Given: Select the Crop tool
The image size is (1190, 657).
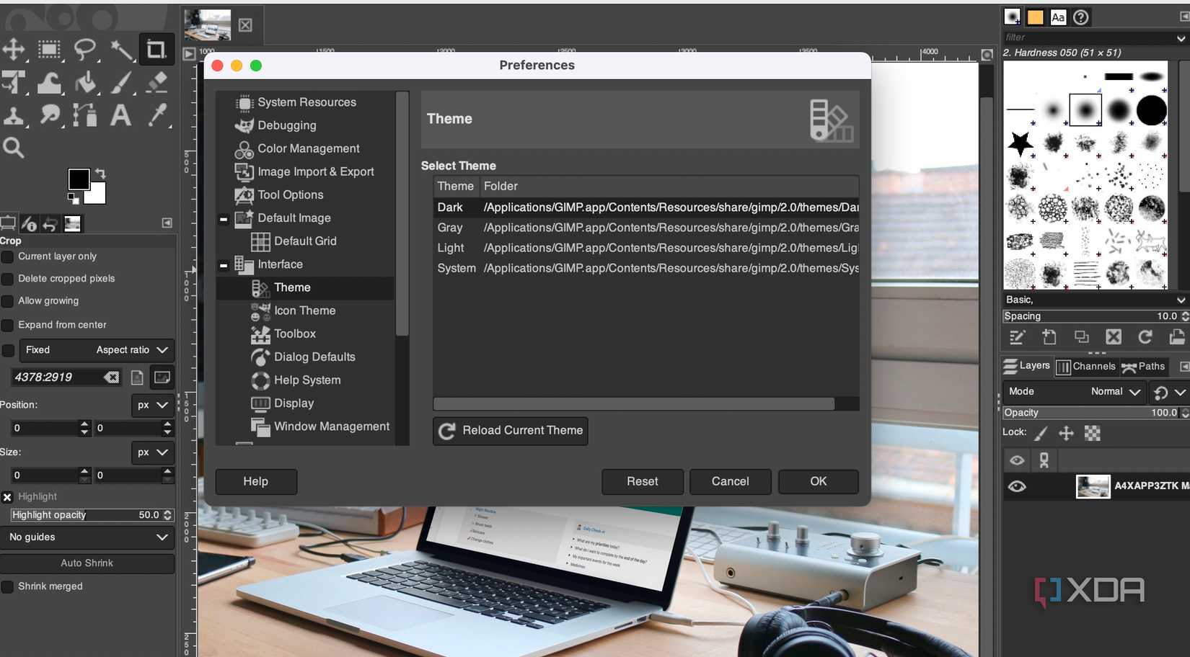Looking at the screenshot, I should tap(157, 49).
